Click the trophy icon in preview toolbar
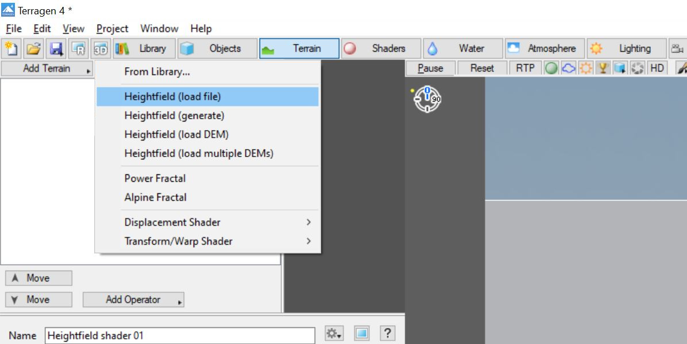 click(x=603, y=68)
